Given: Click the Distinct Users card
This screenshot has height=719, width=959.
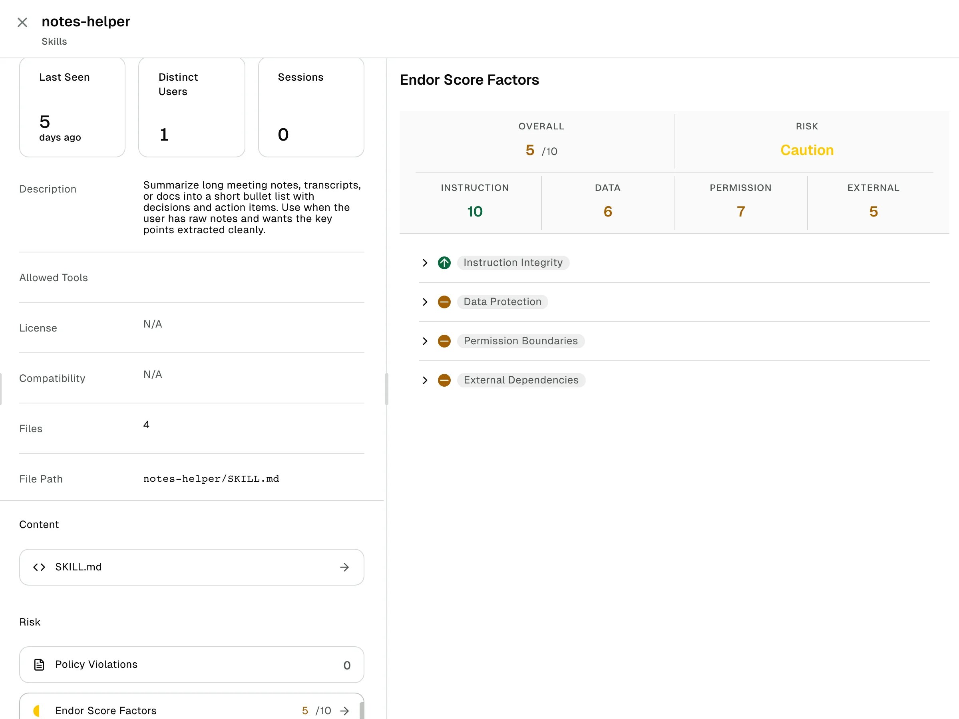Looking at the screenshot, I should point(192,107).
